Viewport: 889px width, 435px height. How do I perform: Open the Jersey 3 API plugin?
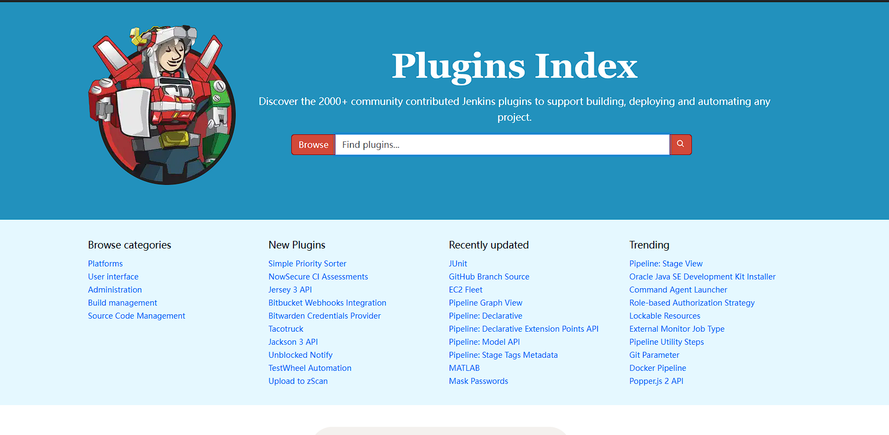290,290
